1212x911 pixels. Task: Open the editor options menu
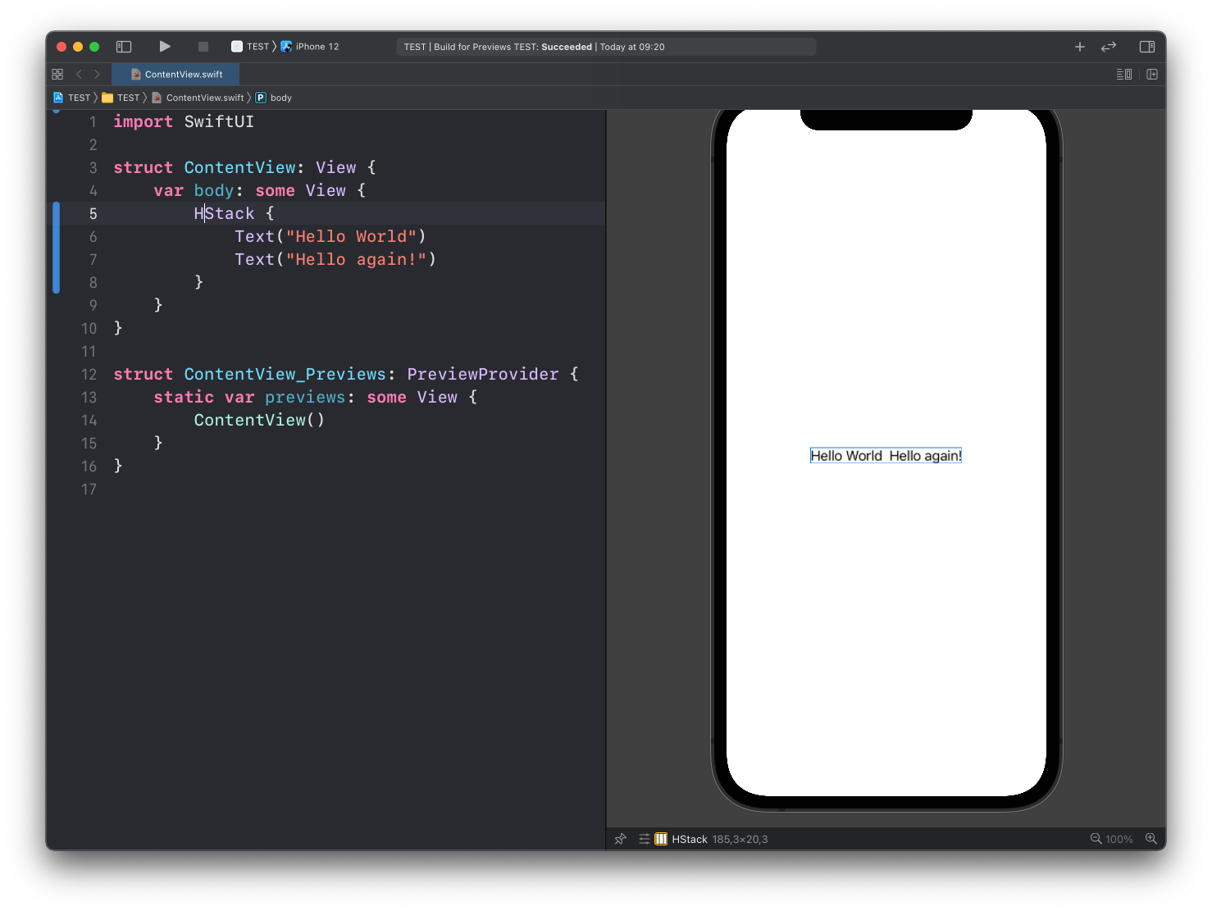point(1123,74)
